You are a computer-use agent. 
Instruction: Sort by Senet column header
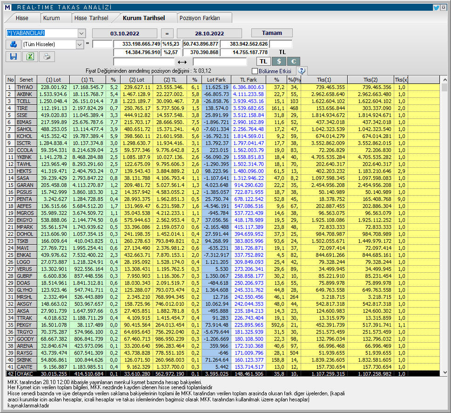[x=26, y=80]
